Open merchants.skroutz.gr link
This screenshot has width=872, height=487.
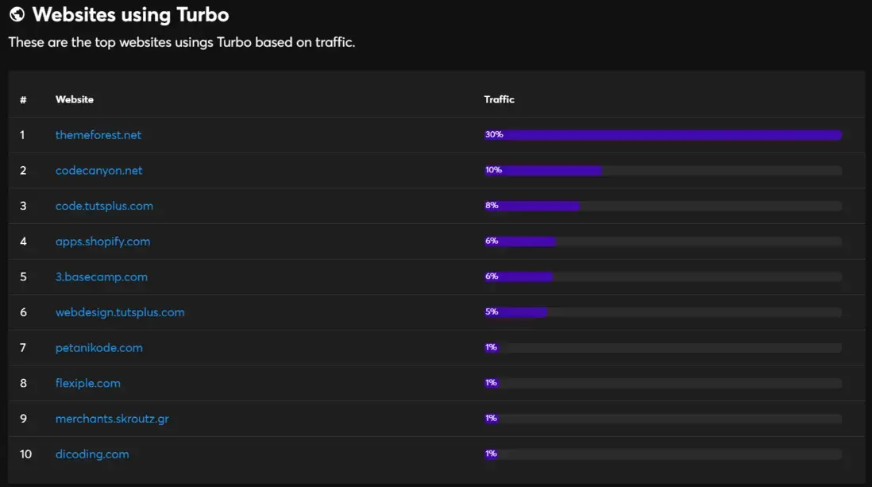click(x=112, y=419)
